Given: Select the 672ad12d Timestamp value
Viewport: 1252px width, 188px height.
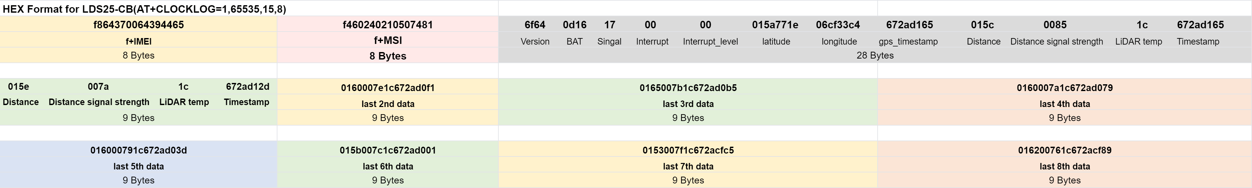Looking at the screenshot, I should tap(247, 87).
